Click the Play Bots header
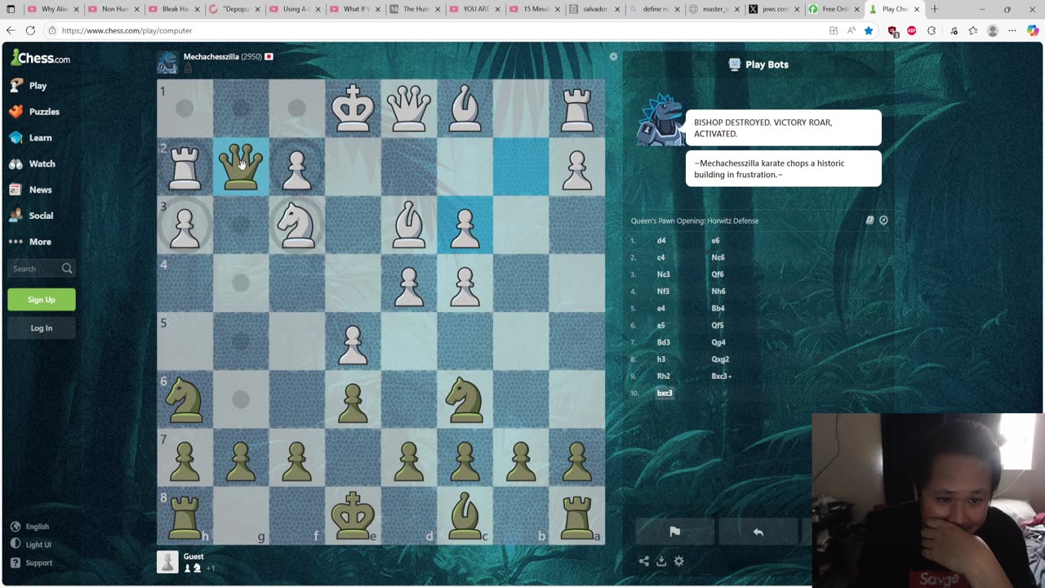 coord(758,65)
